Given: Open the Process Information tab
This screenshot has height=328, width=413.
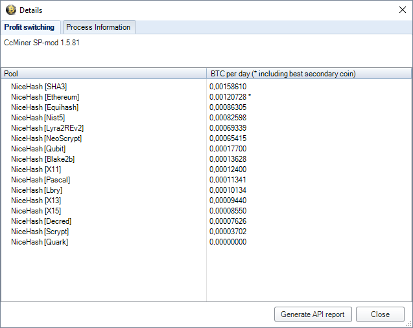Looking at the screenshot, I should pos(99,27).
